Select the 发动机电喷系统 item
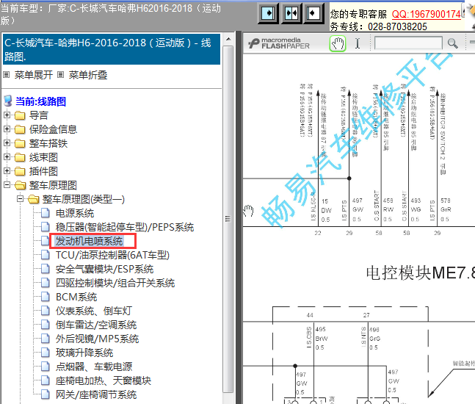475x404 pixels. point(89,241)
